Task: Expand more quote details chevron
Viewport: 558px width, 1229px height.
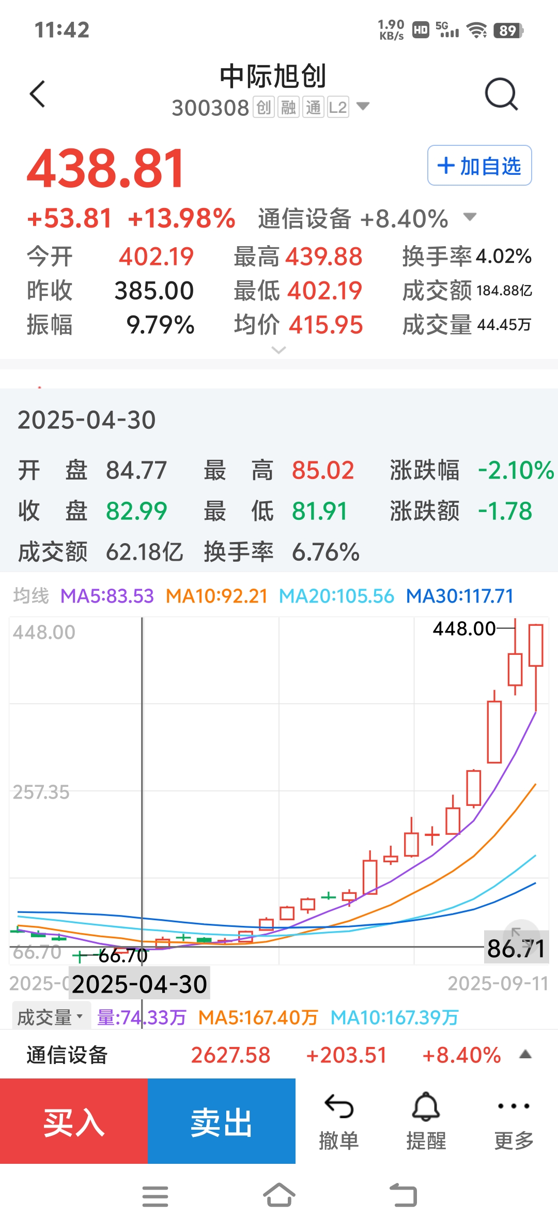Action: point(278,350)
